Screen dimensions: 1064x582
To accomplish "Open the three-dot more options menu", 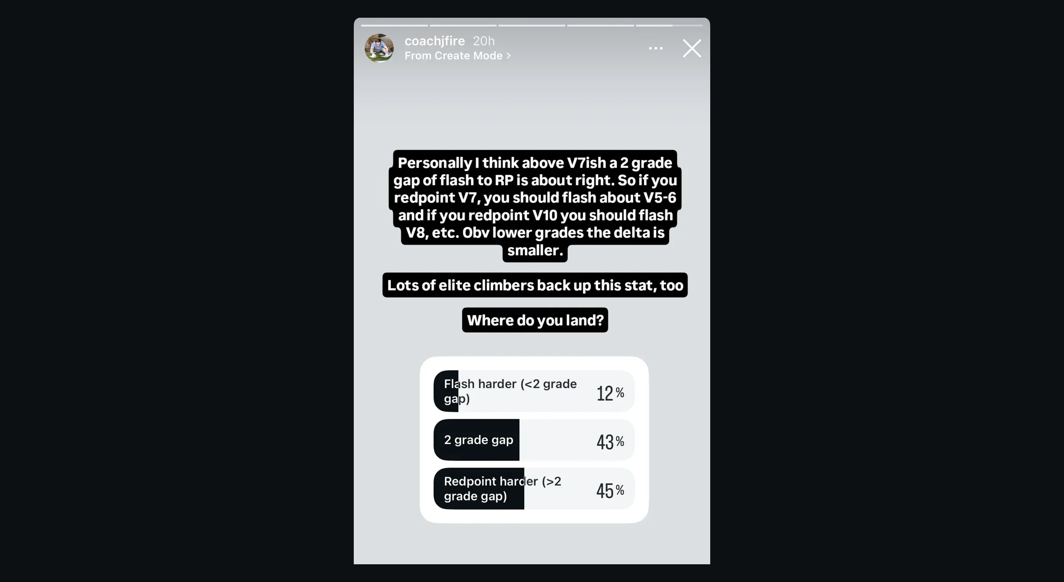I will [x=656, y=48].
